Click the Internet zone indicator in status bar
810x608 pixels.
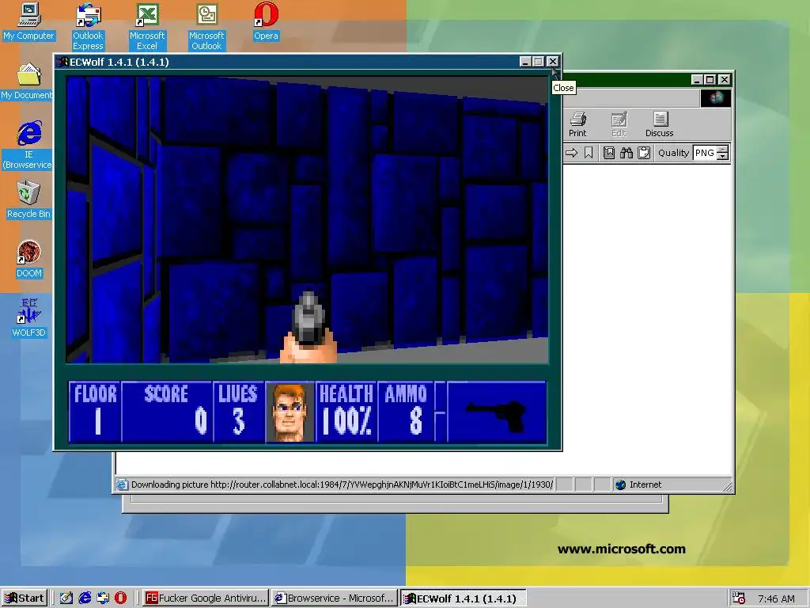pyautogui.click(x=639, y=484)
